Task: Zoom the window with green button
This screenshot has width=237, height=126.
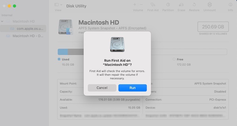Action: coord(15,6)
